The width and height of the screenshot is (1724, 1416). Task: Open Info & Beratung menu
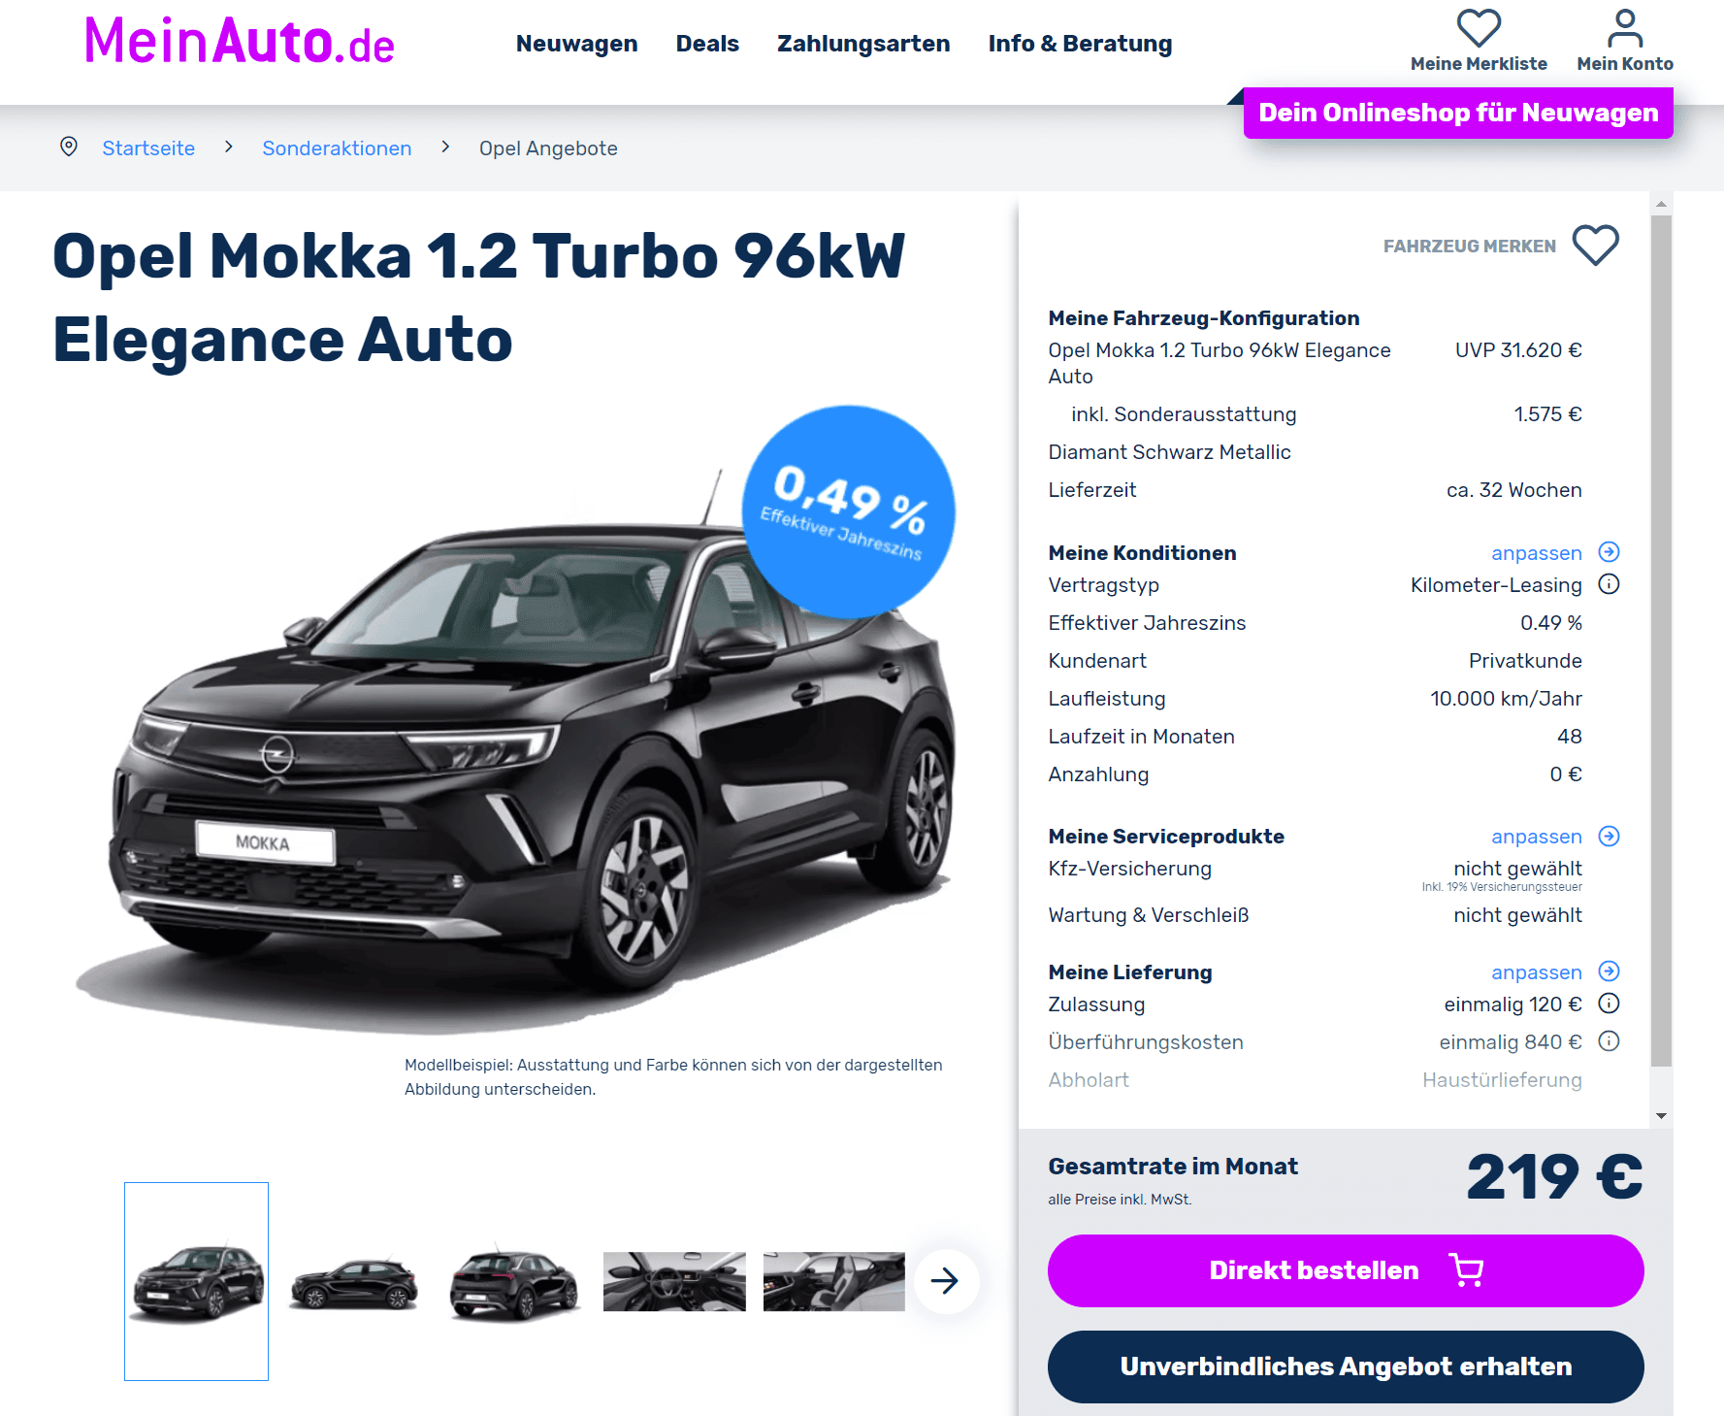(1080, 44)
